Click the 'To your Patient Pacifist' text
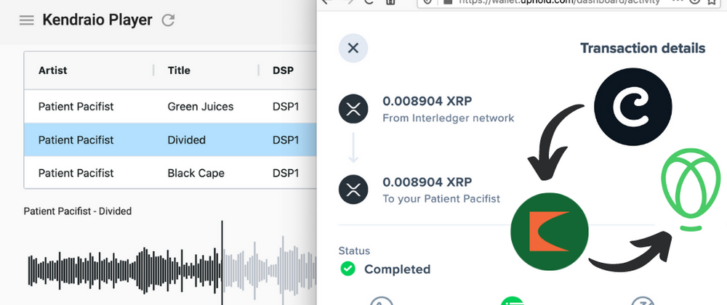Screen dimensions: 727x305 [x=441, y=199]
